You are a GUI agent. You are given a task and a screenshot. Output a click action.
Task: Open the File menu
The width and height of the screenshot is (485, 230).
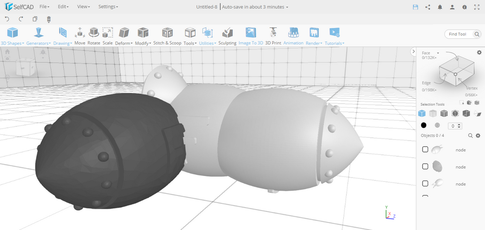44,7
